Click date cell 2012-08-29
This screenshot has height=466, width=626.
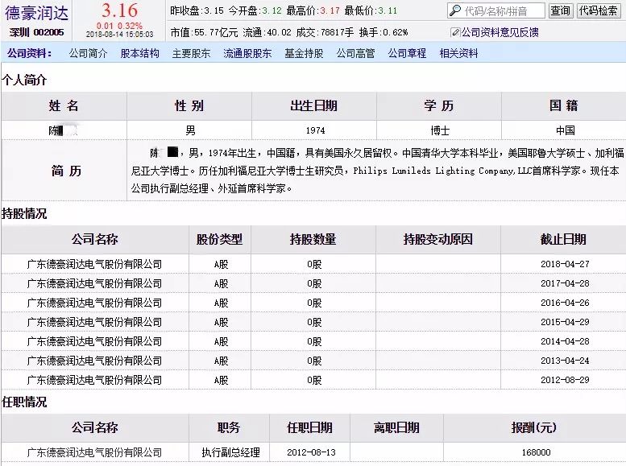tap(565, 380)
